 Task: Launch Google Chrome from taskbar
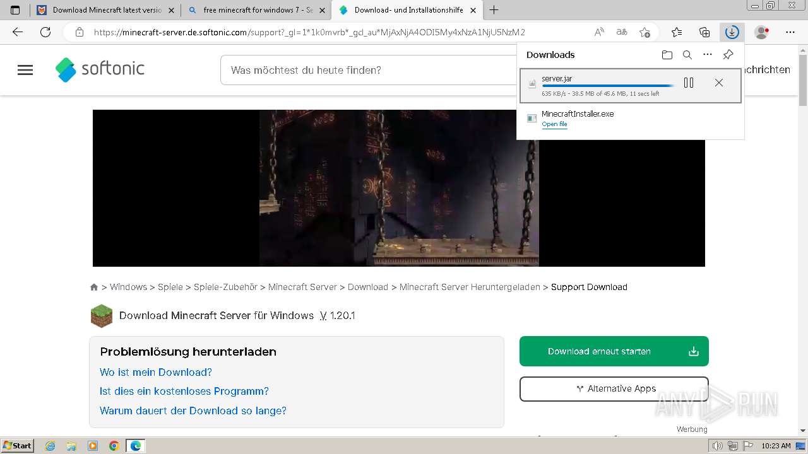coord(114,446)
